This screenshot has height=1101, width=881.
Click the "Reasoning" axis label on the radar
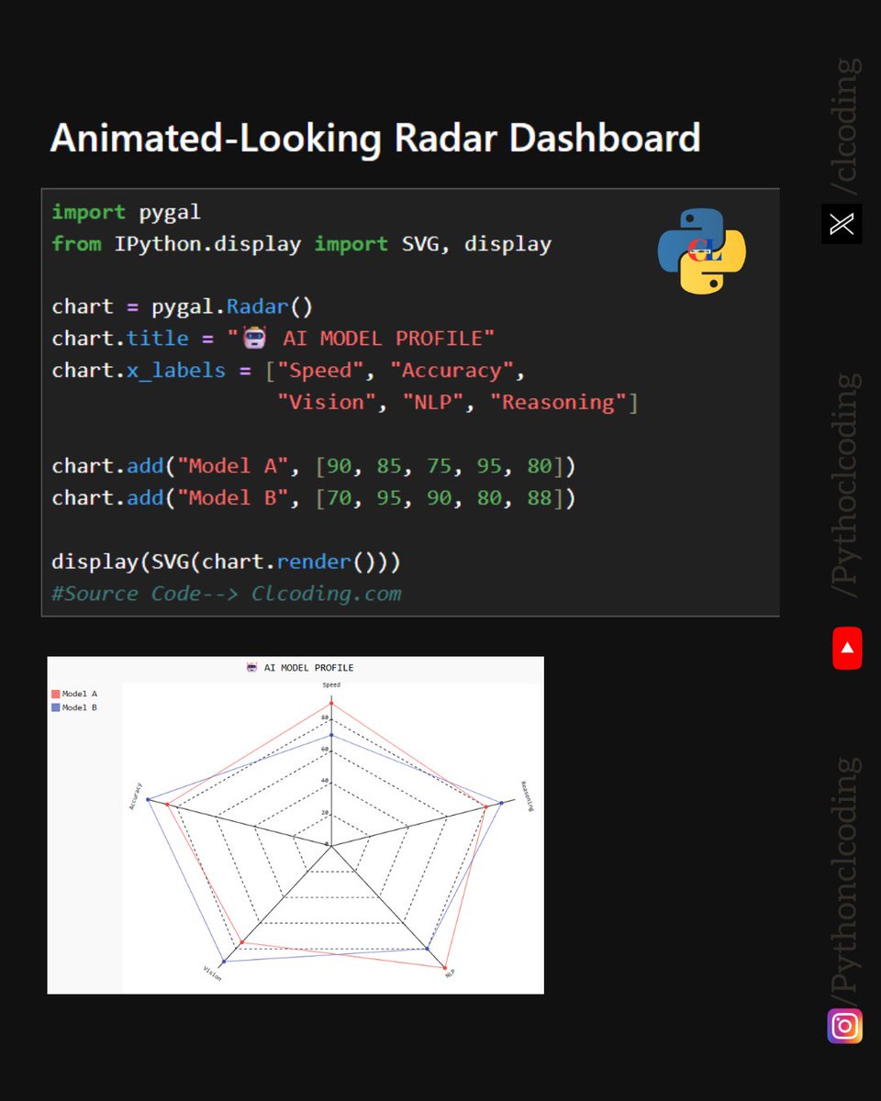526,796
